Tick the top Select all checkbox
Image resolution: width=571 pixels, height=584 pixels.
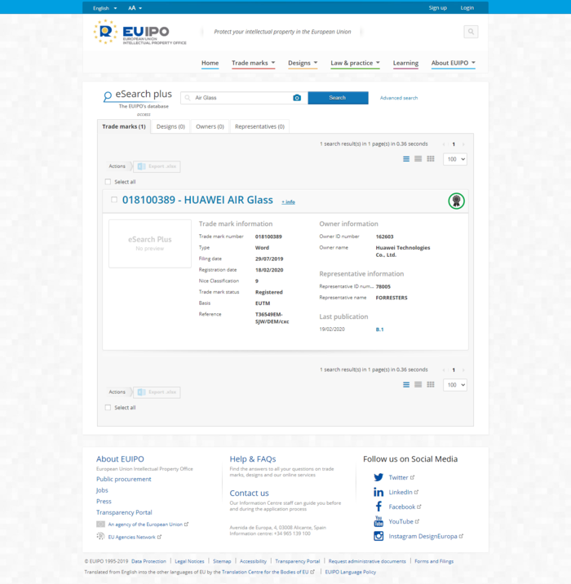click(x=108, y=182)
